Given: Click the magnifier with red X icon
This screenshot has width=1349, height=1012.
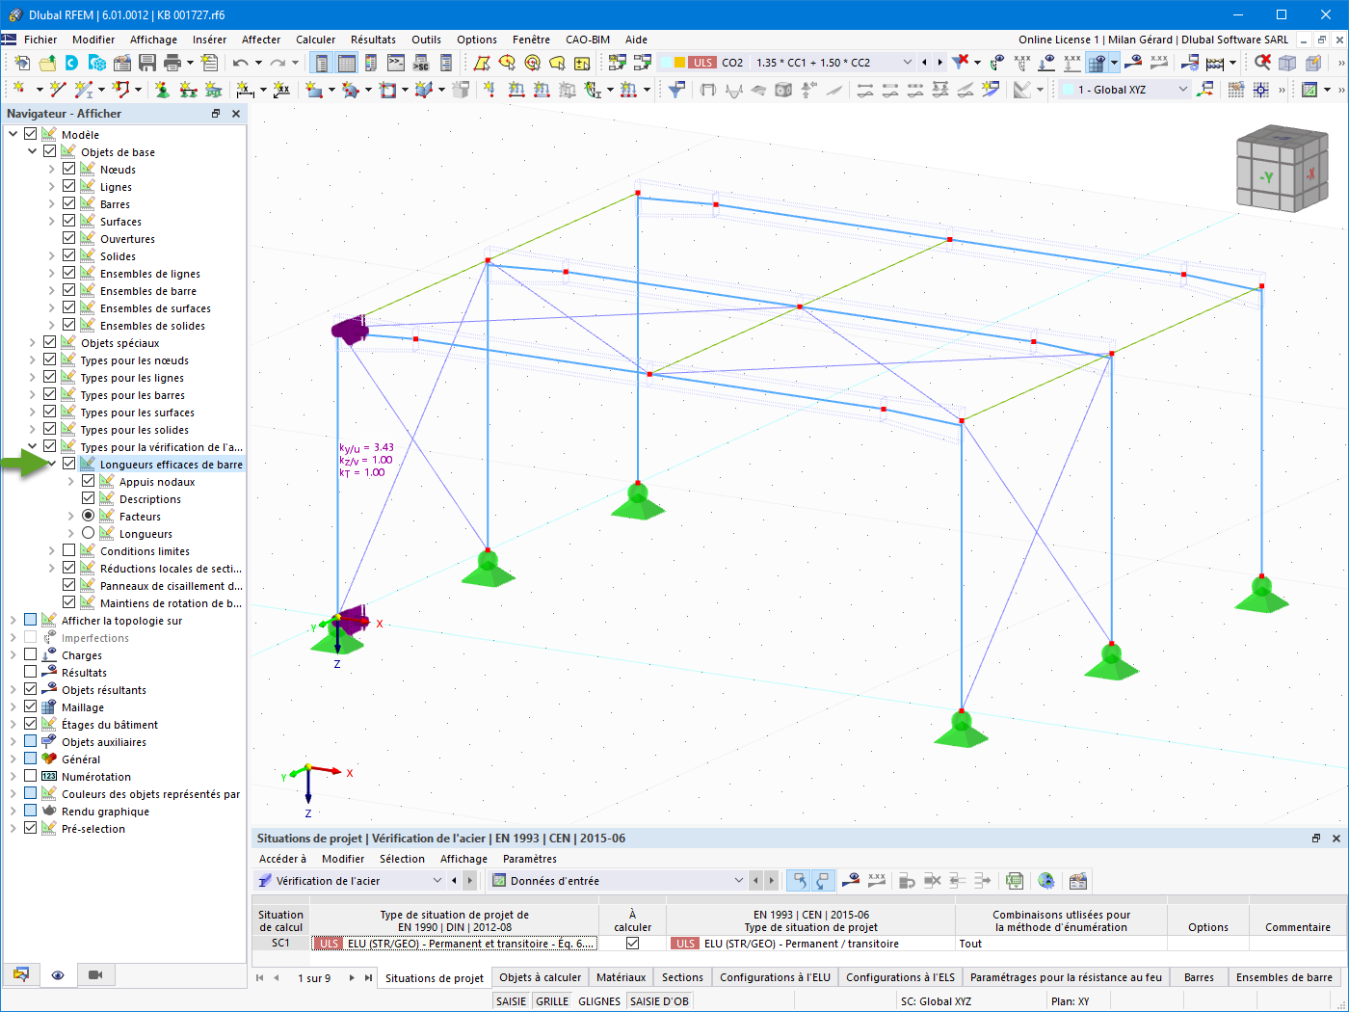Looking at the screenshot, I should [1262, 63].
